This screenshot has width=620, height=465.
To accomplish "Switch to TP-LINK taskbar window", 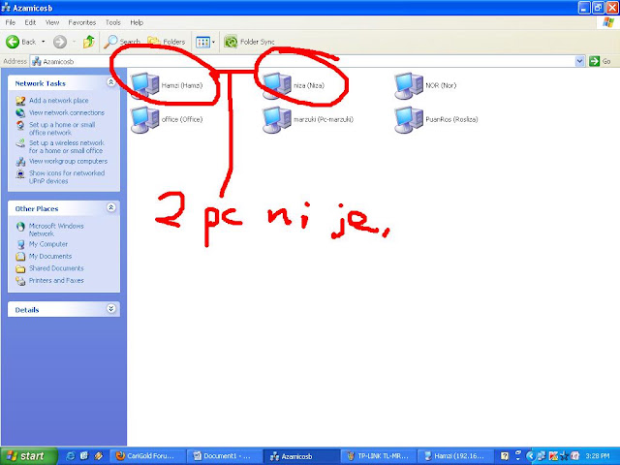I will (x=378, y=456).
